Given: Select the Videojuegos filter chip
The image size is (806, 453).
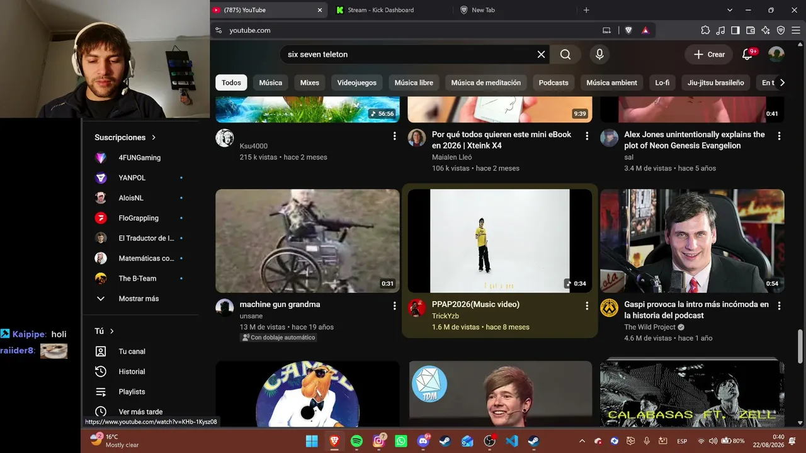Looking at the screenshot, I should click(357, 82).
